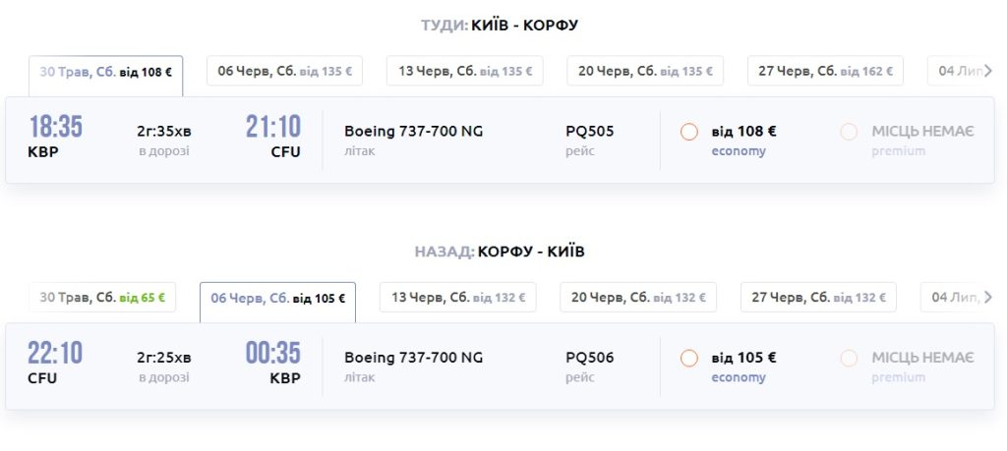Choose return date 20 Черв from 132 €

[638, 298]
